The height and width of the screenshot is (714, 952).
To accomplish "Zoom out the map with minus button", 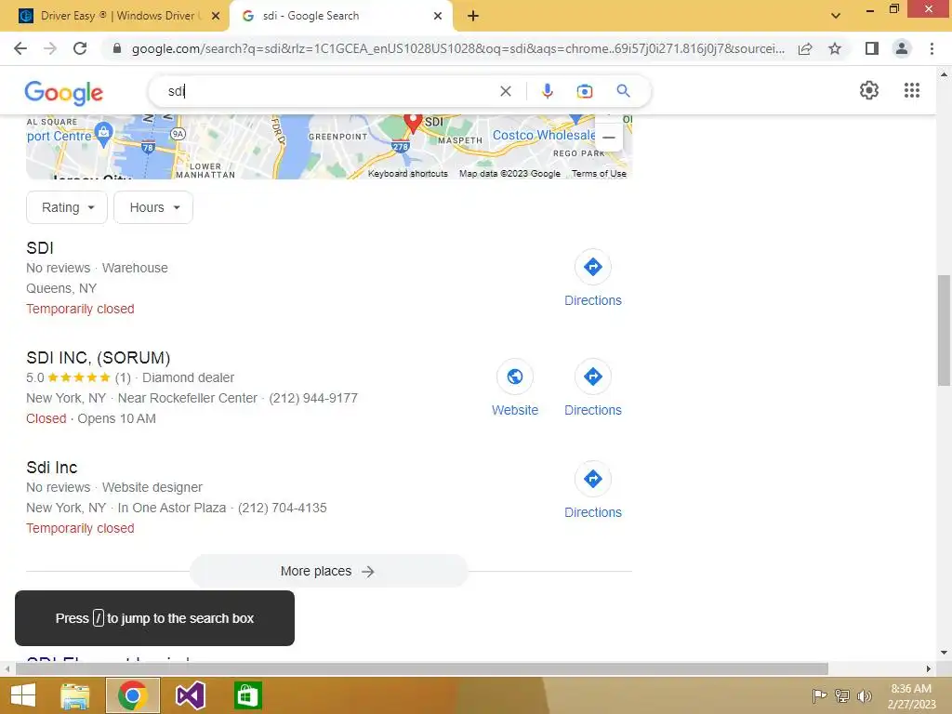I will [x=608, y=138].
